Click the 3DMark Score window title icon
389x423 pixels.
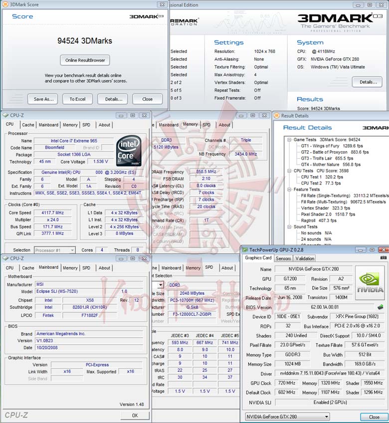click(x=5, y=4)
